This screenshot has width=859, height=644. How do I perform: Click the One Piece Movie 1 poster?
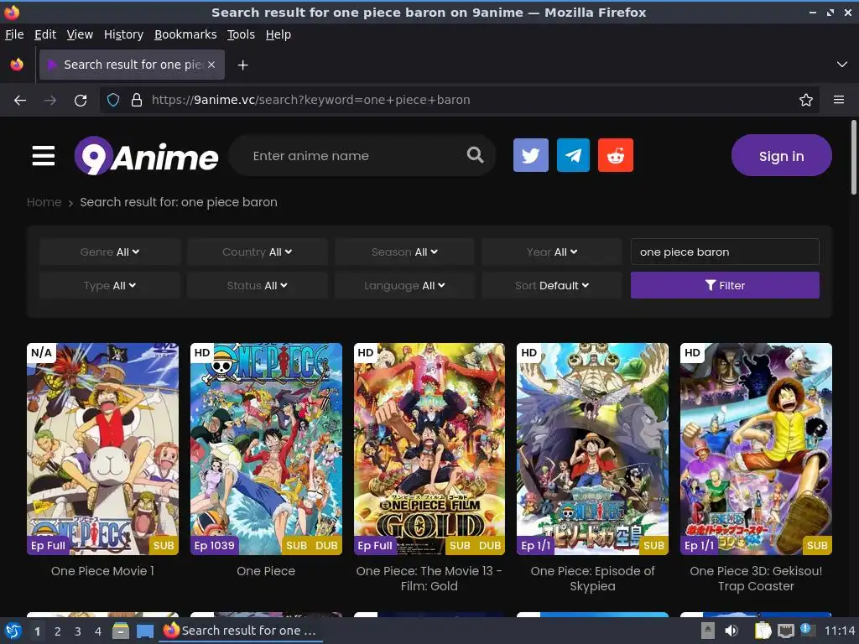click(x=102, y=449)
